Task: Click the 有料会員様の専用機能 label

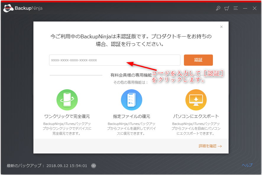Action: [x=131, y=75]
